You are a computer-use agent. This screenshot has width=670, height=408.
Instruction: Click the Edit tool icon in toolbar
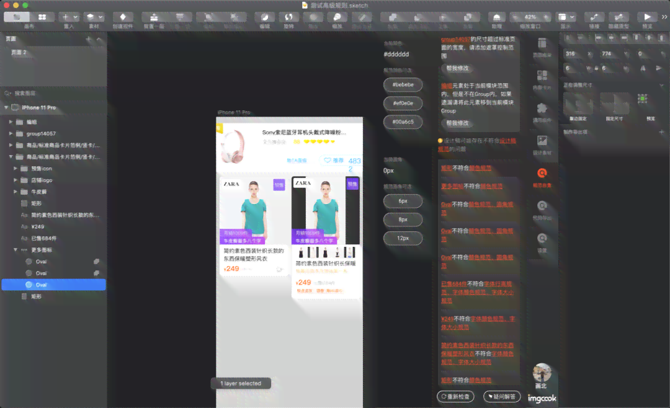coord(265,17)
